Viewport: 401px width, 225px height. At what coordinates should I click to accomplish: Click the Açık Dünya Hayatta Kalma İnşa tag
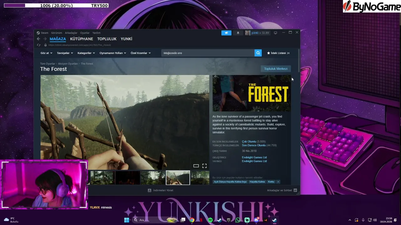(230, 182)
